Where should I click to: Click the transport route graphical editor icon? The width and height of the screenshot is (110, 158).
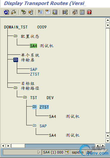14,12
